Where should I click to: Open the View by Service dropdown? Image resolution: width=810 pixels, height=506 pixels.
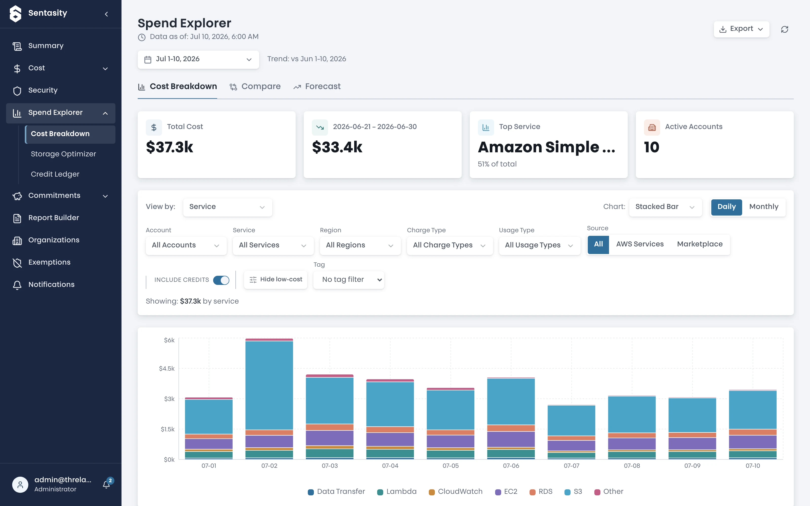click(x=228, y=207)
